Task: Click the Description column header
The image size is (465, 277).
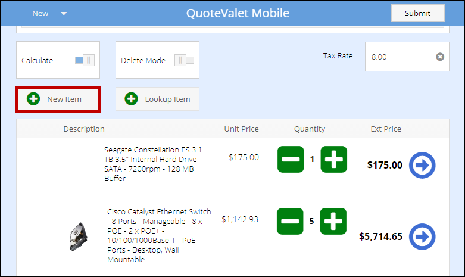Action: [x=84, y=129]
